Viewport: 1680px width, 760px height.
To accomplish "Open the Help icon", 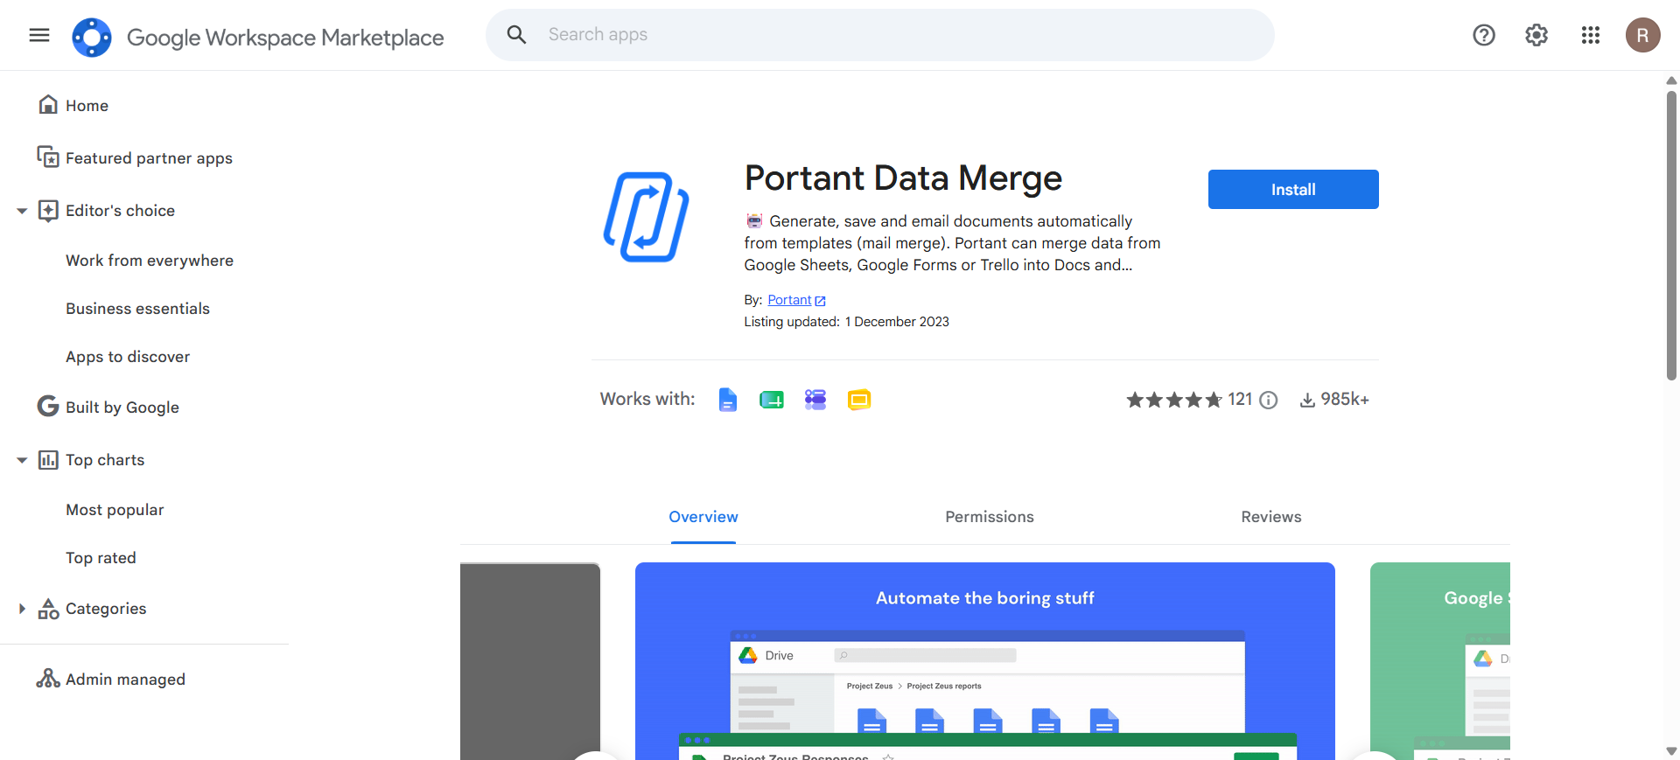I will [1484, 35].
